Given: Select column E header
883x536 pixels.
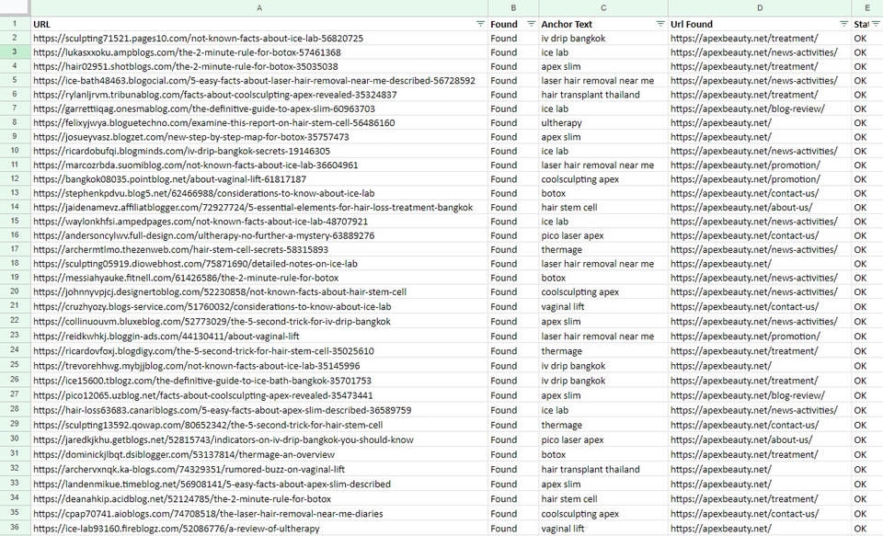Looking at the screenshot, I should (x=867, y=8).
